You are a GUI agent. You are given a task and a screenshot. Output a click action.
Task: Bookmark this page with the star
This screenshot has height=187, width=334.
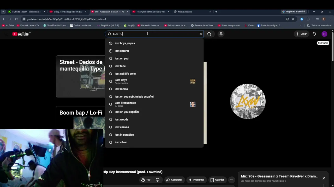tap(293, 19)
